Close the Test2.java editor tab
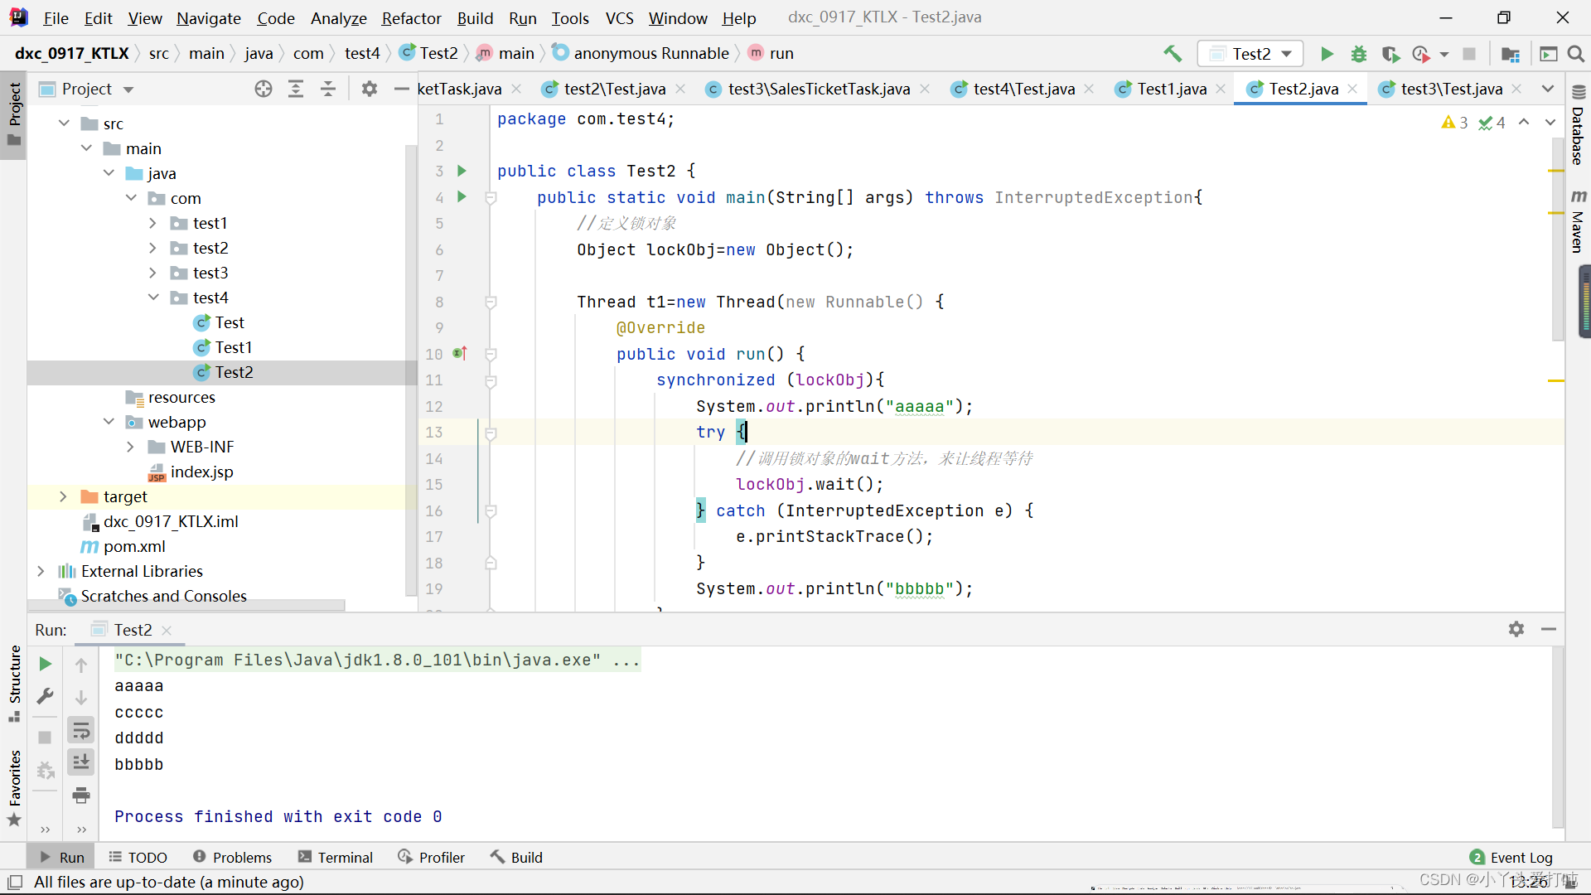This screenshot has width=1591, height=895. click(1352, 89)
